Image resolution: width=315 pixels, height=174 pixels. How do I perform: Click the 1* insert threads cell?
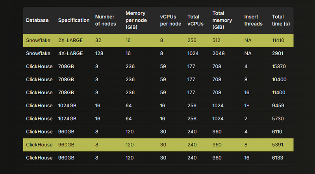pos(247,105)
